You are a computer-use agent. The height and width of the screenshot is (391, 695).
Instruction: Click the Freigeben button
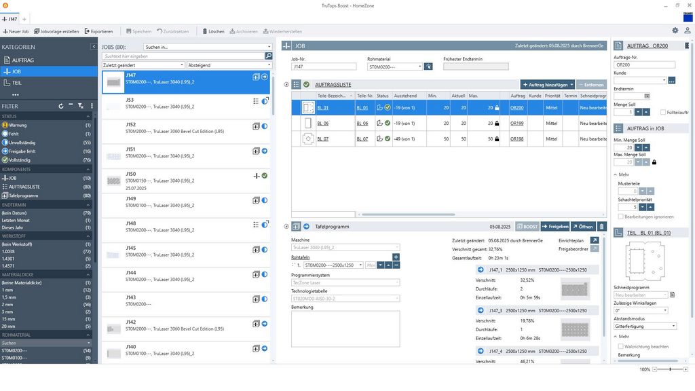(x=555, y=226)
